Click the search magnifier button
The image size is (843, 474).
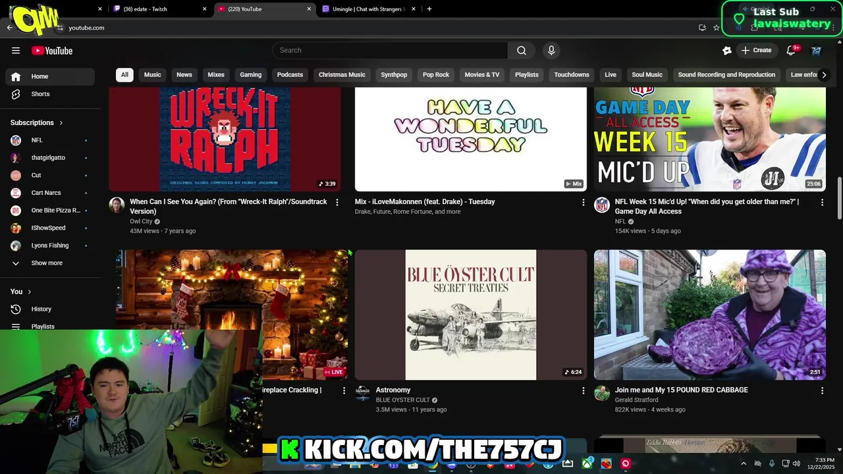point(522,51)
